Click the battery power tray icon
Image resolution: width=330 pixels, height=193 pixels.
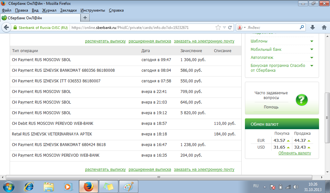[x=280, y=187]
